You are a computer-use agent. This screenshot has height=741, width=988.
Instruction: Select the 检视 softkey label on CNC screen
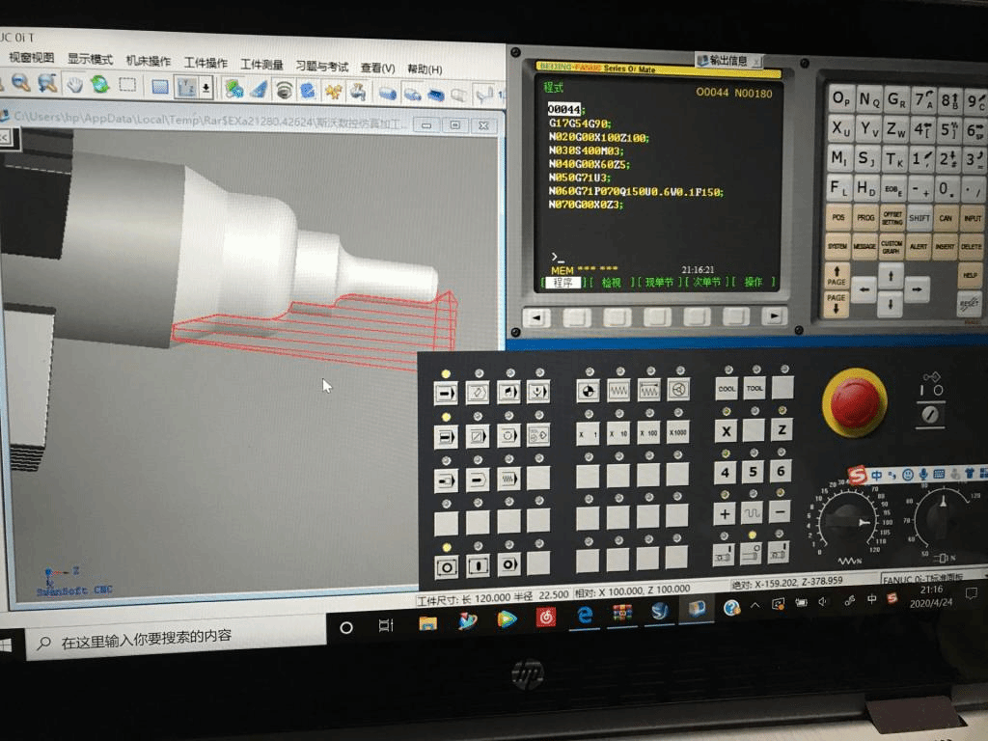[x=611, y=283]
